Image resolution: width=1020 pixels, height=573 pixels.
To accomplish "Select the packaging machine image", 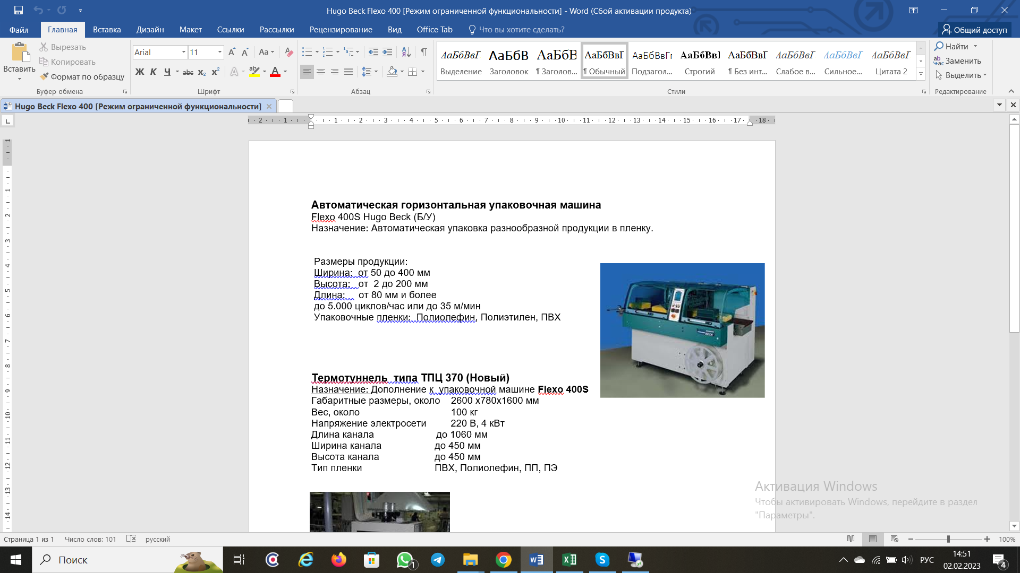I will [682, 330].
